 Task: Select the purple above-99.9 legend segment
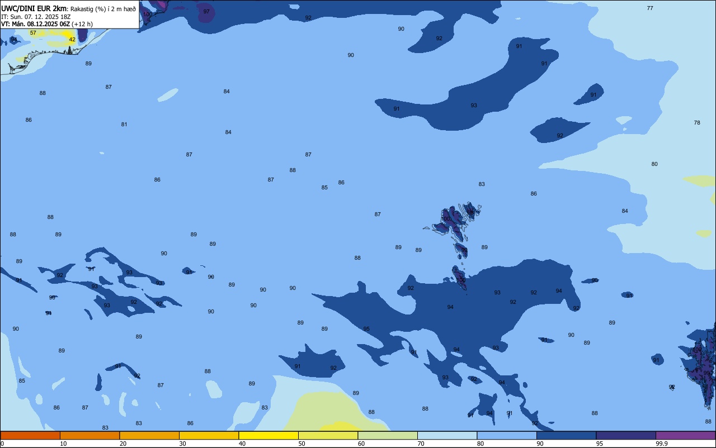tap(685, 435)
